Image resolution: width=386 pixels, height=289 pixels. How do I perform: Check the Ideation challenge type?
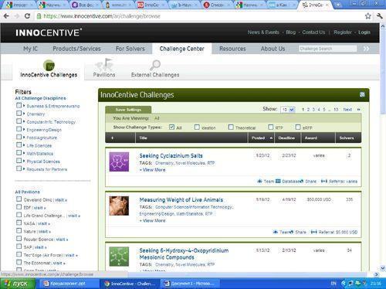(x=197, y=127)
